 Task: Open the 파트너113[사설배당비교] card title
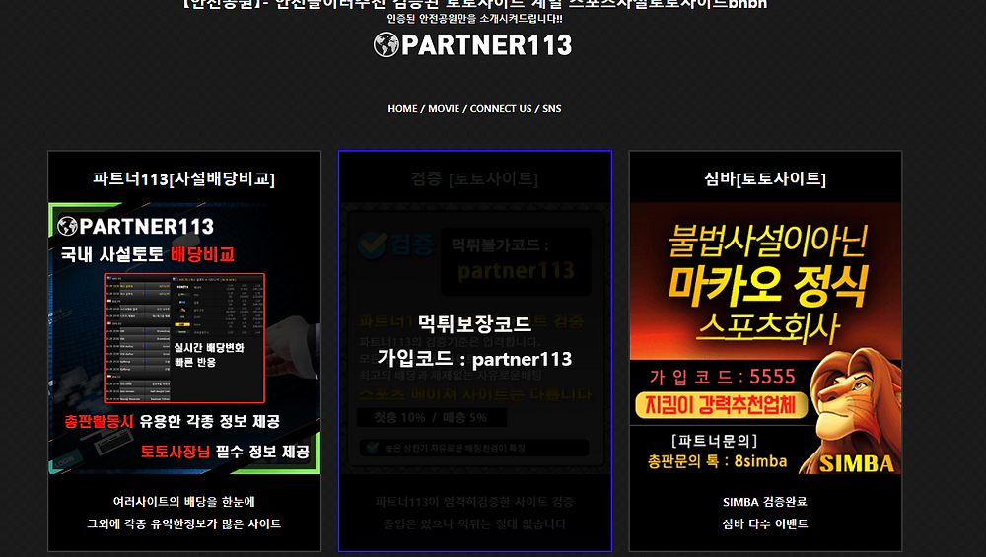(184, 179)
